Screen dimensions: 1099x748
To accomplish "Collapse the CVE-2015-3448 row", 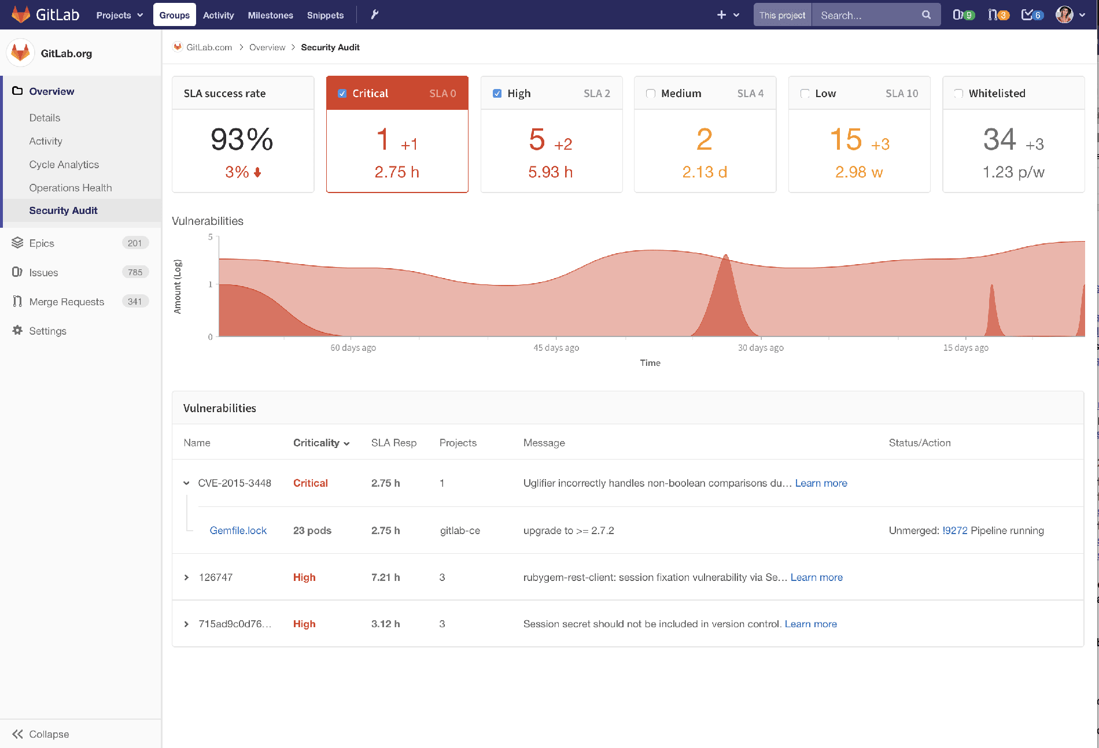I will (x=186, y=483).
